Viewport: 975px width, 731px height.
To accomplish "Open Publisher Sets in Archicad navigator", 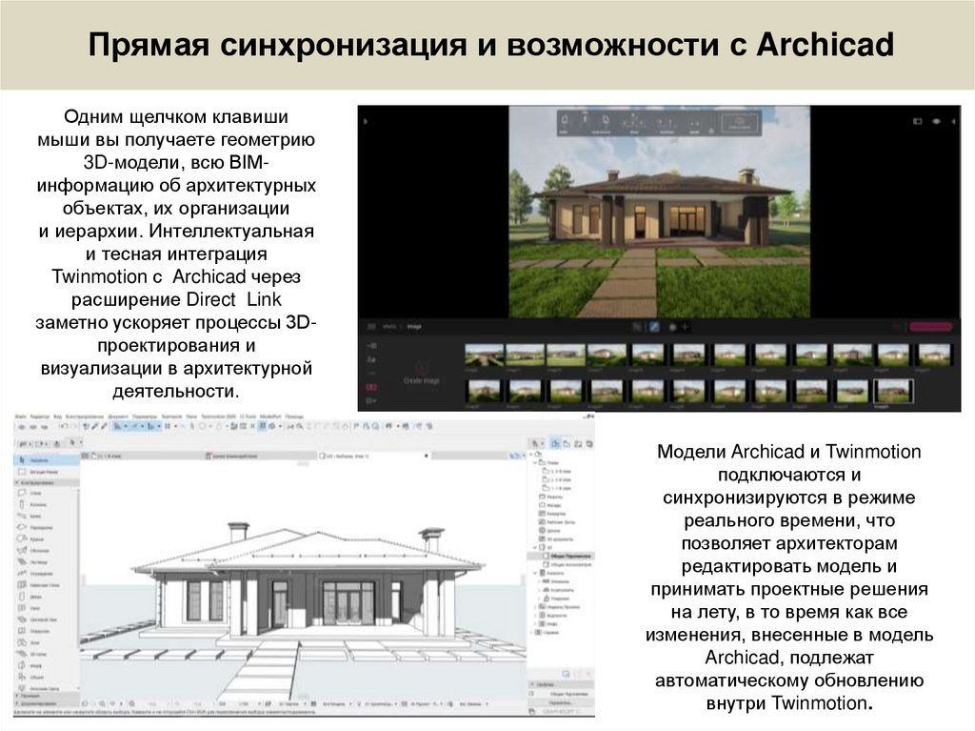I will click(589, 444).
